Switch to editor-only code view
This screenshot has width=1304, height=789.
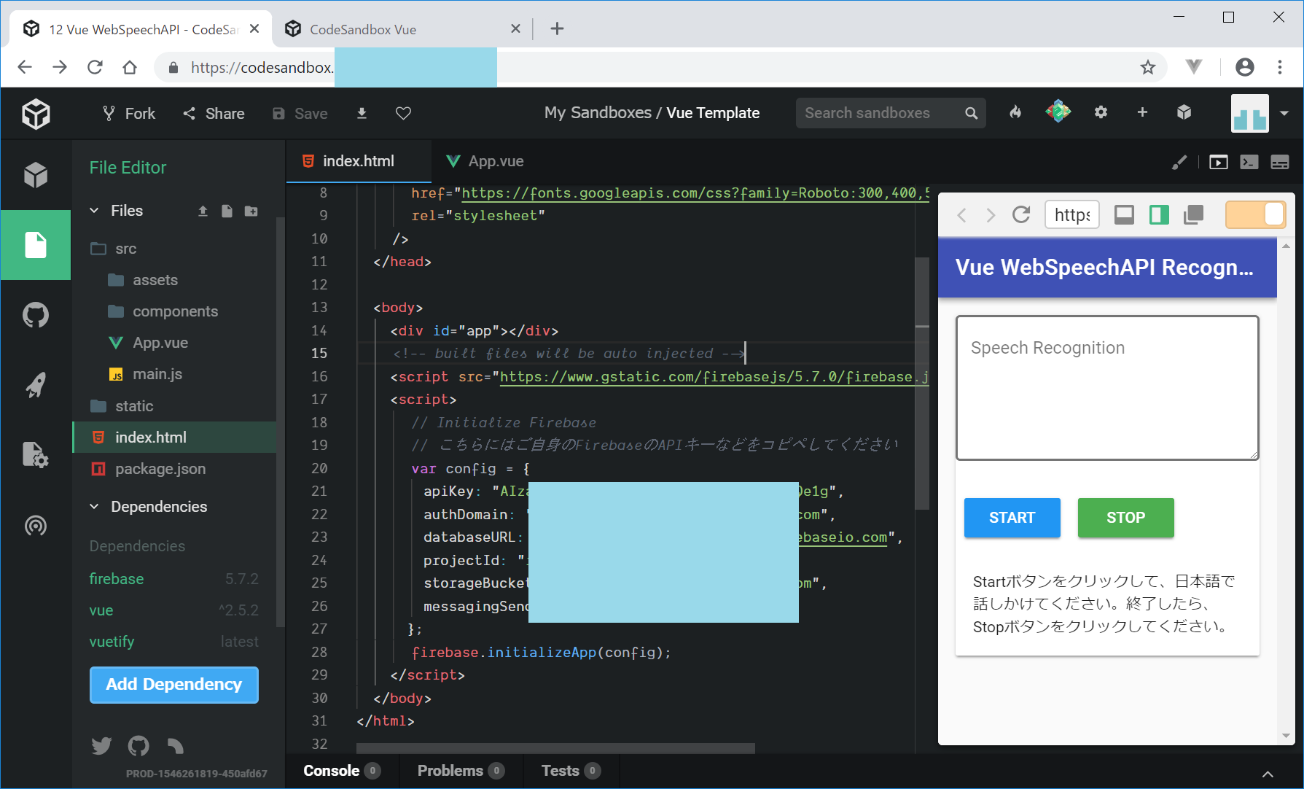click(1249, 162)
